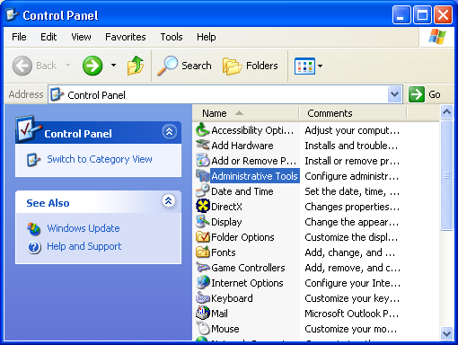
Task: Open the Forward history dropdown arrow
Action: coord(113,66)
